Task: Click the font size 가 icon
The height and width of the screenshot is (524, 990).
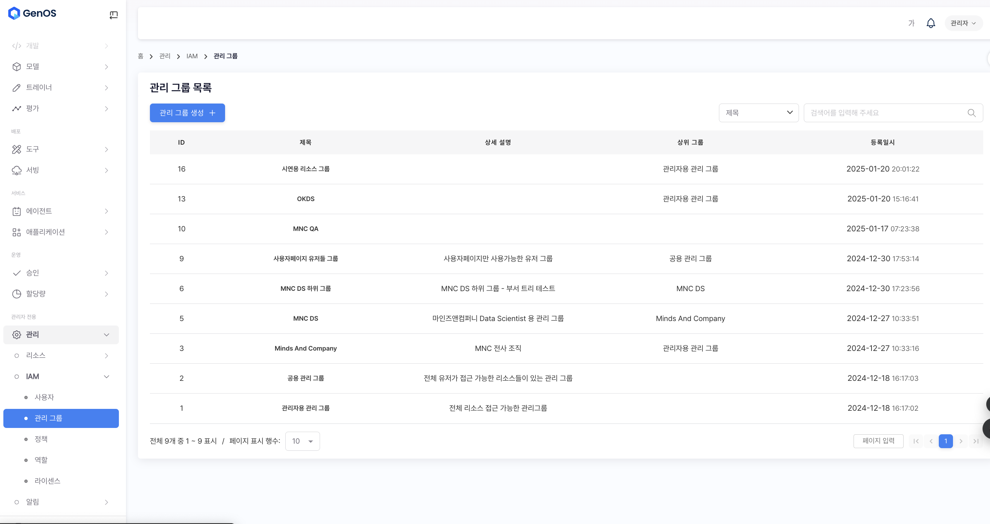Action: 911,23
